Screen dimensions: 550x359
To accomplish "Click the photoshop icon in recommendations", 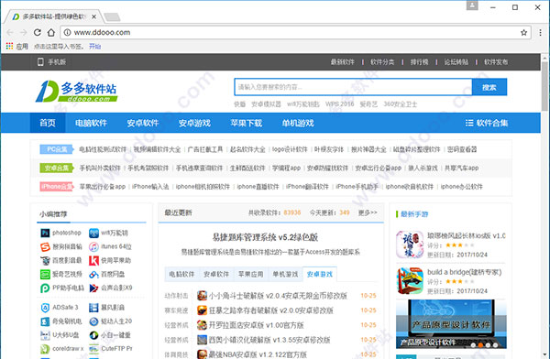I will click(x=45, y=233).
